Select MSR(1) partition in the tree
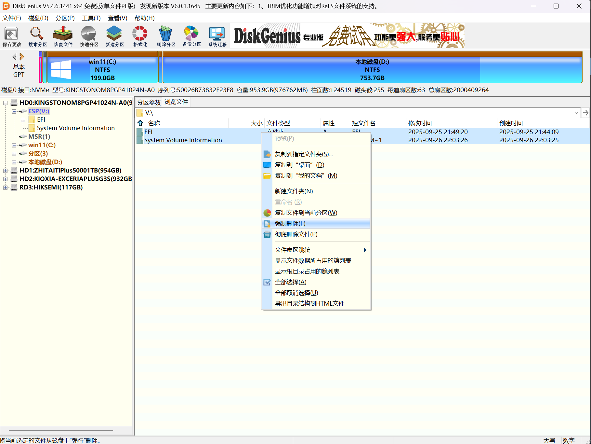This screenshot has height=444, width=591. click(39, 137)
